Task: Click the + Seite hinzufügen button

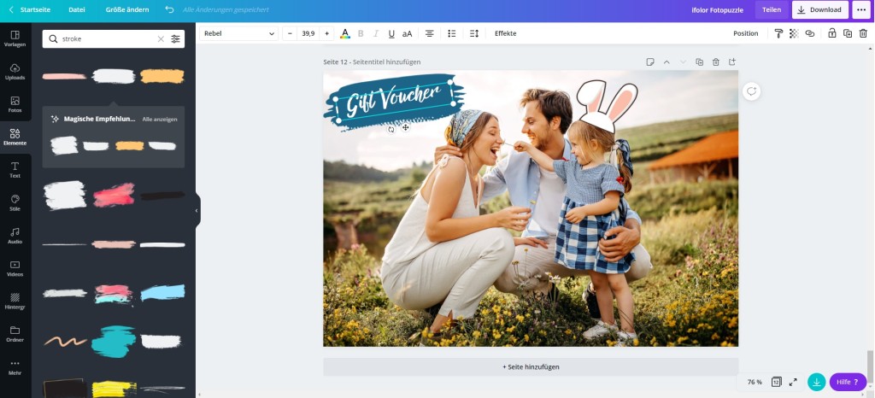Action: (x=531, y=366)
